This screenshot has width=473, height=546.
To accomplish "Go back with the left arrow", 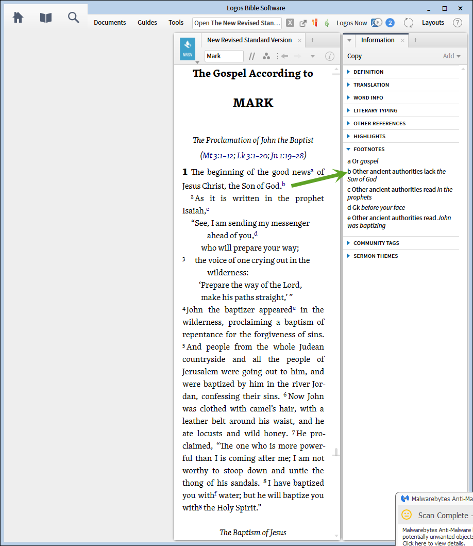I will tap(285, 56).
